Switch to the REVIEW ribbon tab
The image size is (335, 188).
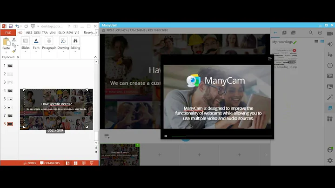[69, 33]
